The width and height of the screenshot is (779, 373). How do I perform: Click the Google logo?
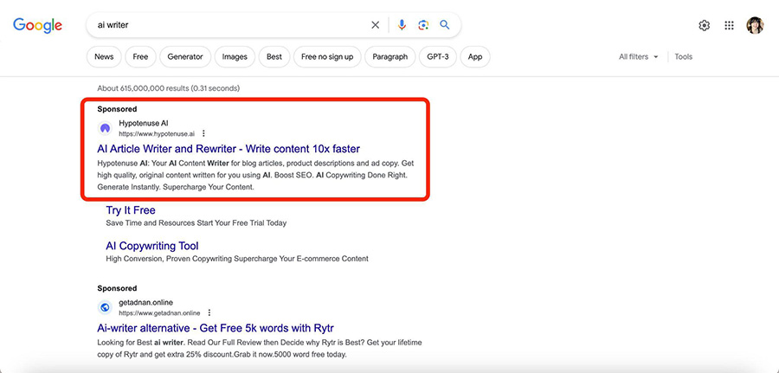click(38, 25)
